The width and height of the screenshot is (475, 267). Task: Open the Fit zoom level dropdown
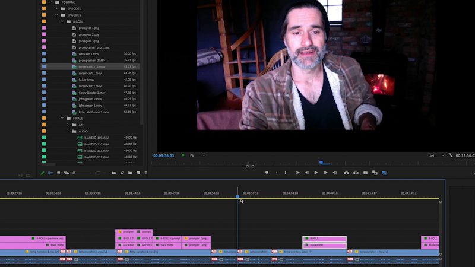point(197,155)
